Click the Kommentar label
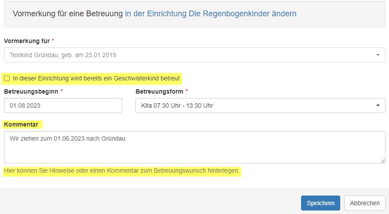 point(21,124)
